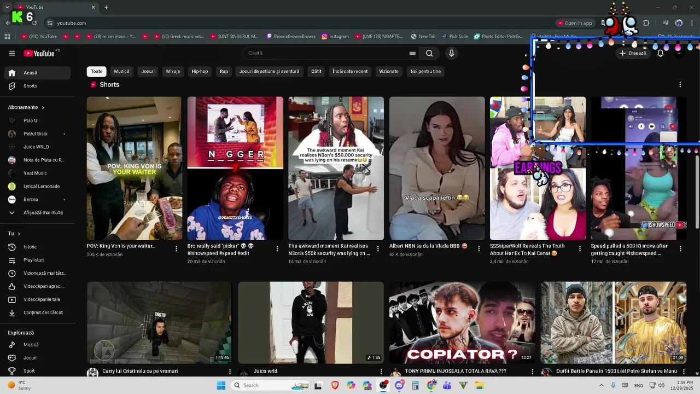The image size is (700, 394).
Task: Click the YouTube logo
Action: click(x=39, y=53)
